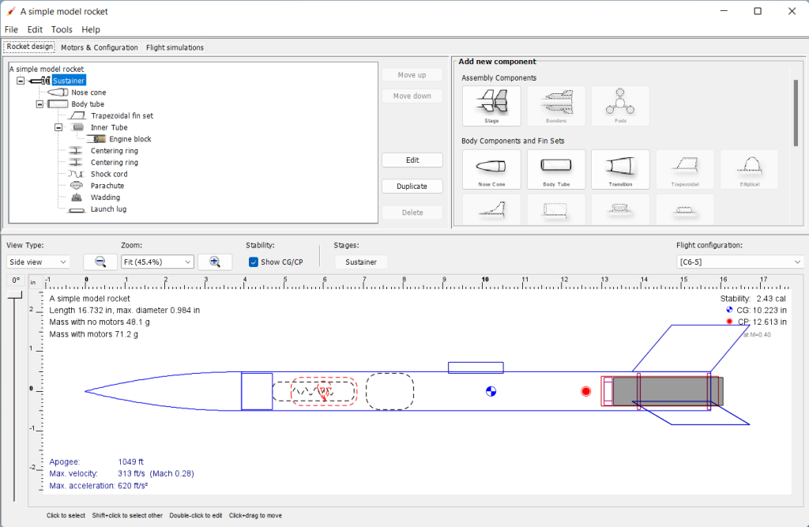The height and width of the screenshot is (527, 809).
Task: Toggle the Show CG/CP checkbox
Action: coord(254,262)
